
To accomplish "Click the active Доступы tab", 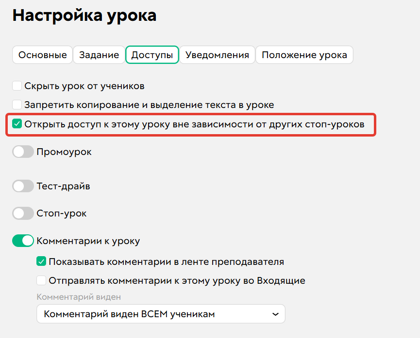I will tap(152, 55).
